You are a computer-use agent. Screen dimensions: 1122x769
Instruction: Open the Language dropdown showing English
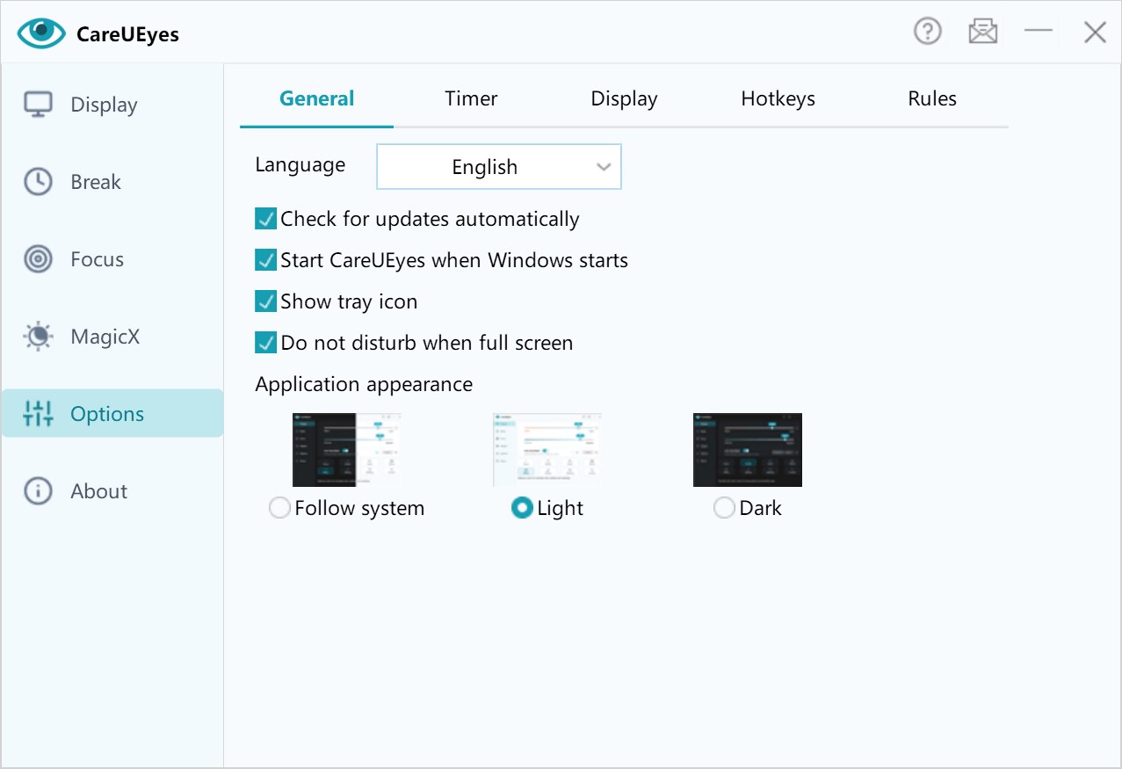click(x=499, y=167)
